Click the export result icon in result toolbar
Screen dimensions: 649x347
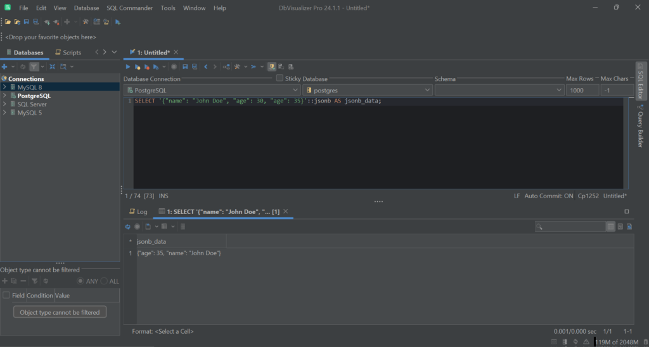[x=148, y=227]
